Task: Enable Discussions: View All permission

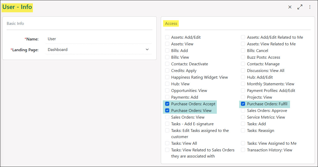Action: 243,70
